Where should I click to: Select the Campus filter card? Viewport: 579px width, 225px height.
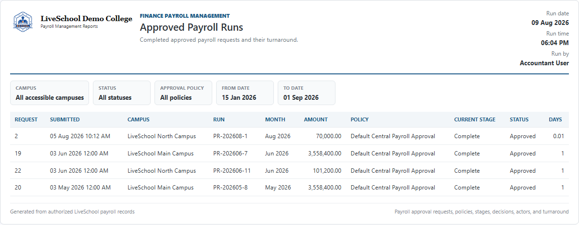pos(50,93)
